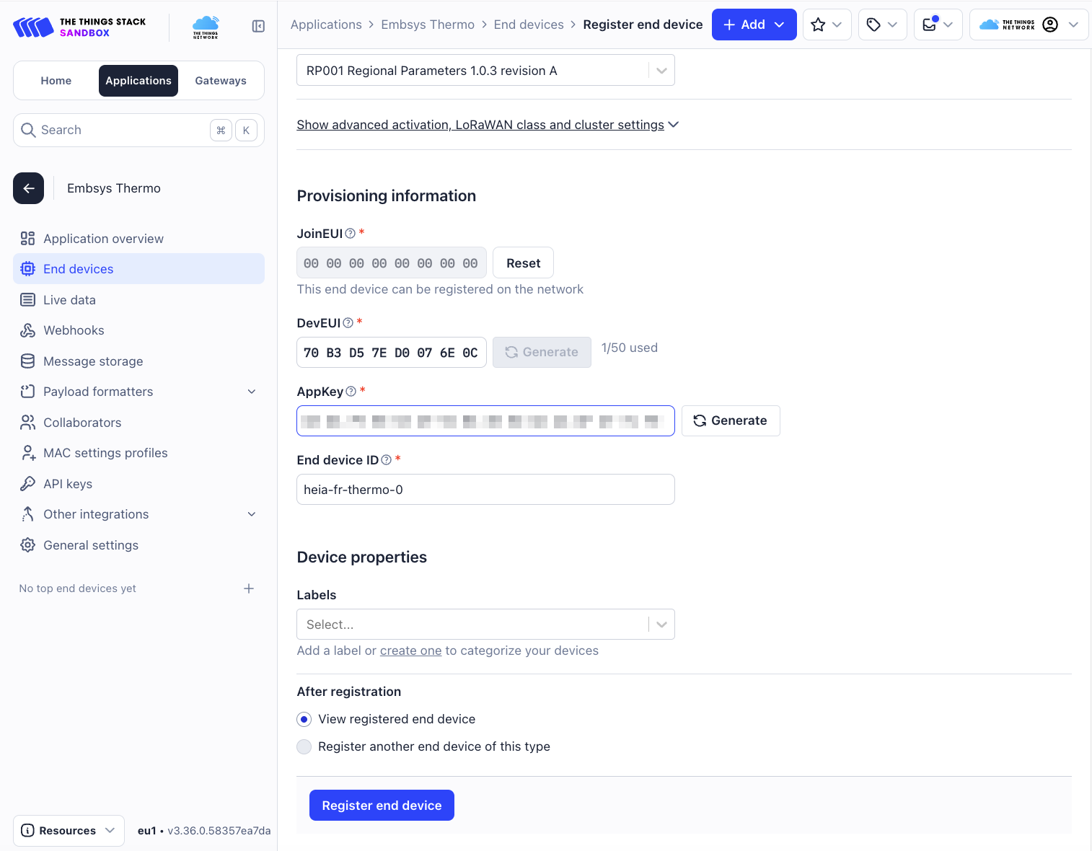Open the Labels select dropdown

[485, 625]
